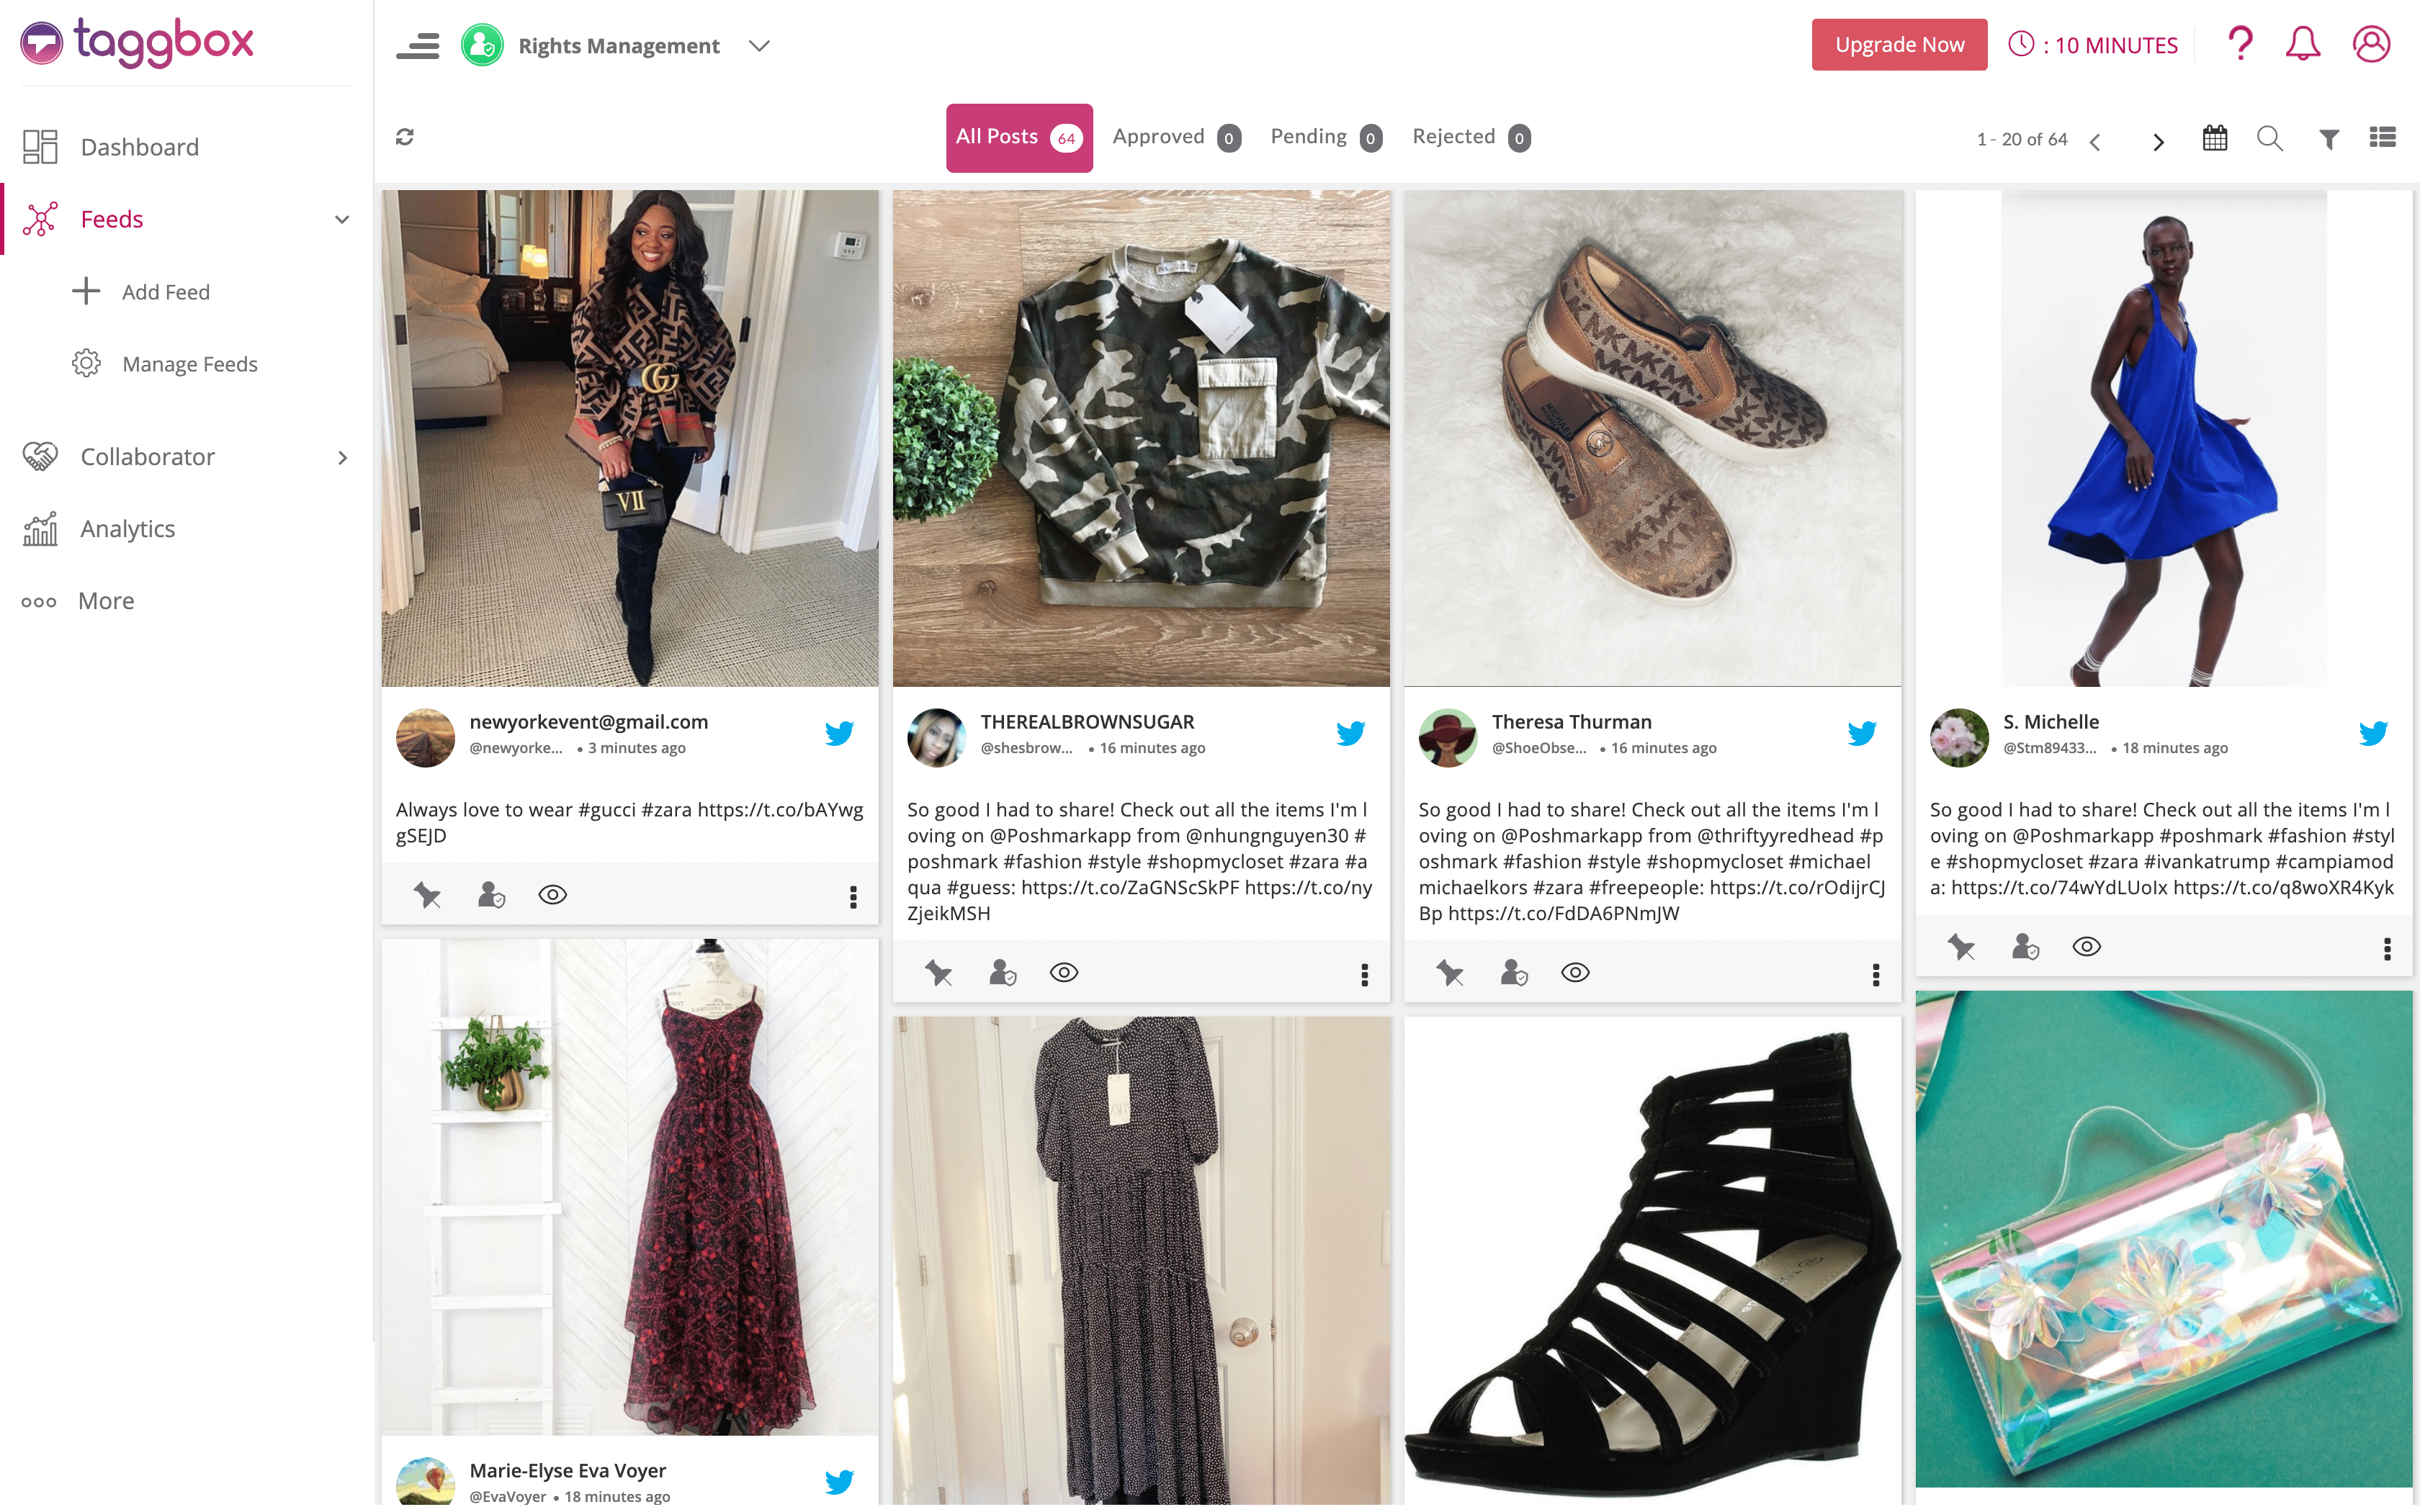Collapse the Feeds sidebar section
This screenshot has height=1512, width=2420.
342,220
